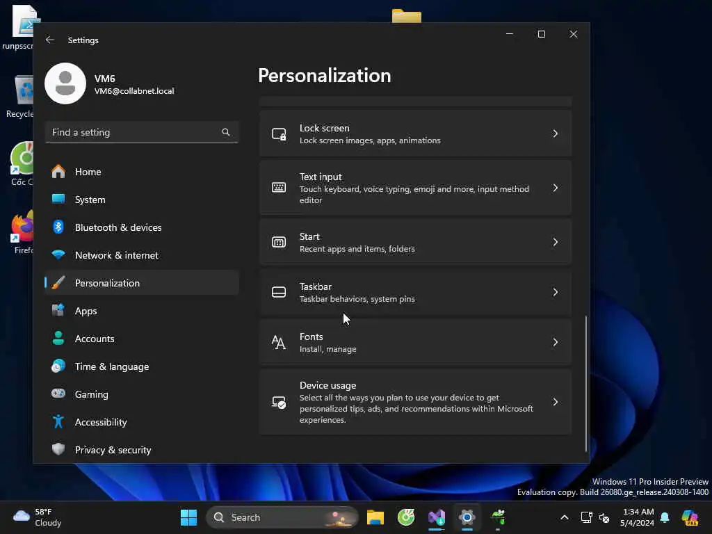Click the Bluetooth icon in sidebar
Image resolution: width=712 pixels, height=534 pixels.
58,227
